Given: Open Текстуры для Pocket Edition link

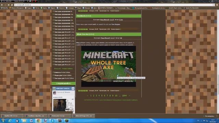Looking at the screenshot, I should [x=64, y=78].
